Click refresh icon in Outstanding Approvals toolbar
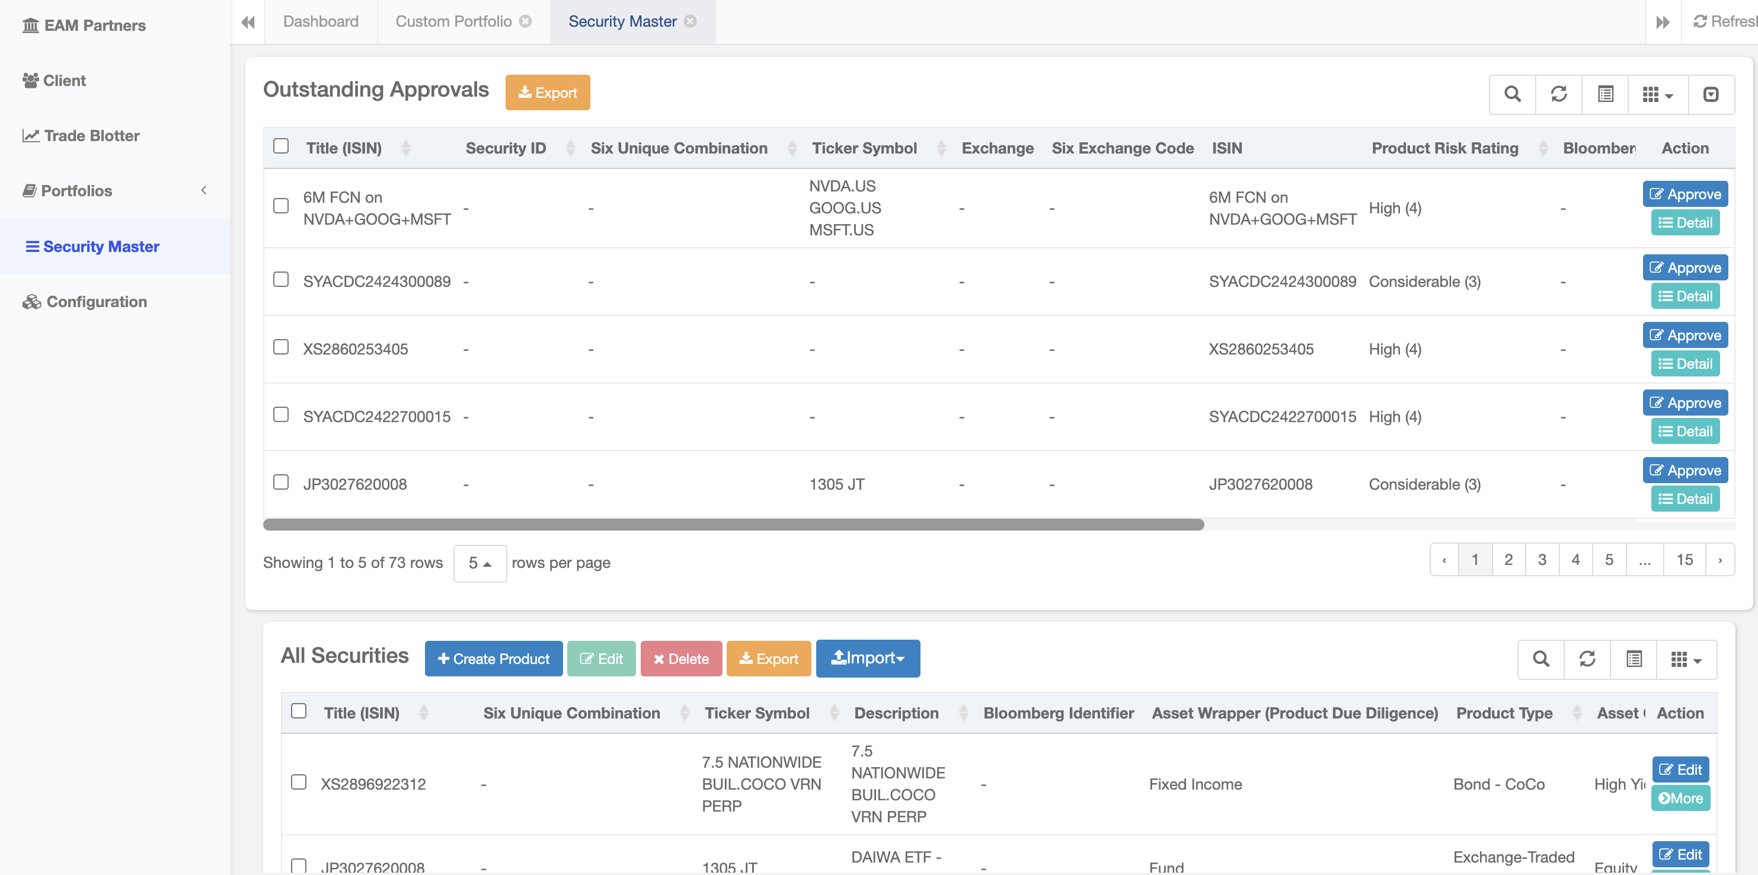Viewport: 1758px width, 875px height. 1558,94
